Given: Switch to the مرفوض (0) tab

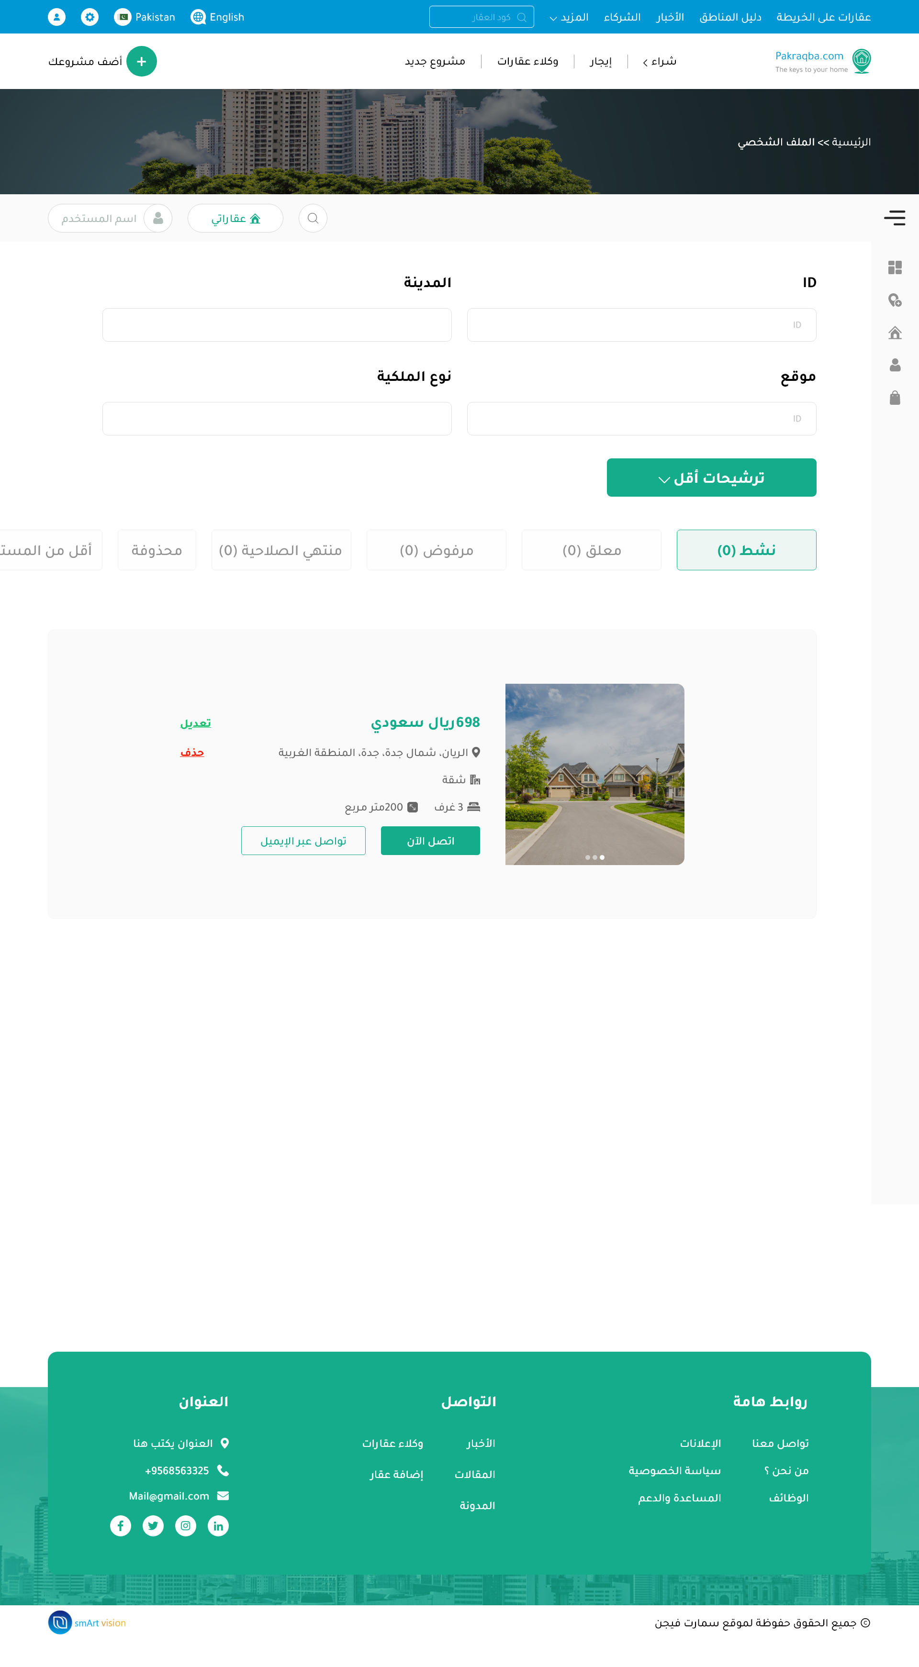Looking at the screenshot, I should tap(436, 550).
